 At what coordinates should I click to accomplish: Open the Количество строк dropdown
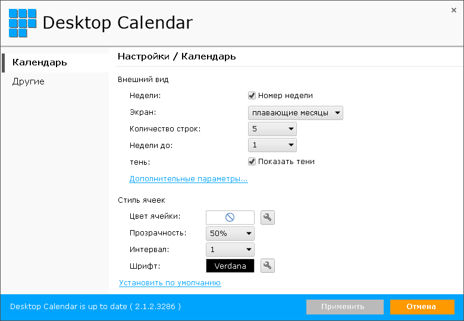272,129
